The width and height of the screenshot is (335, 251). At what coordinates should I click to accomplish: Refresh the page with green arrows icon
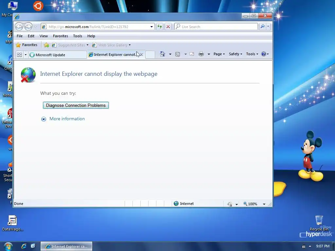(x=159, y=27)
